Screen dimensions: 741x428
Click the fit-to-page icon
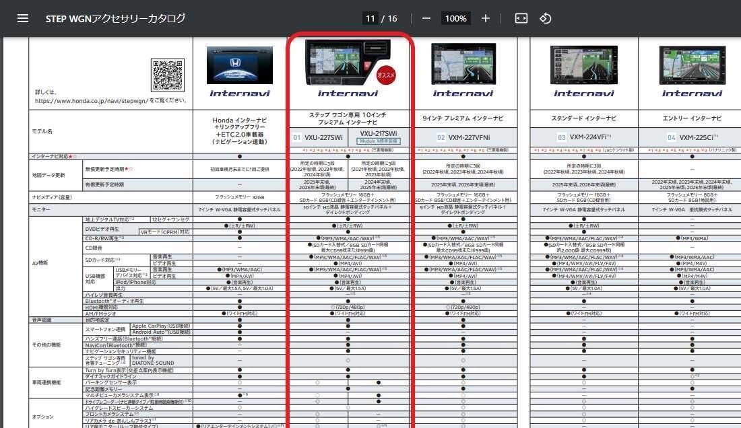pyautogui.click(x=521, y=18)
